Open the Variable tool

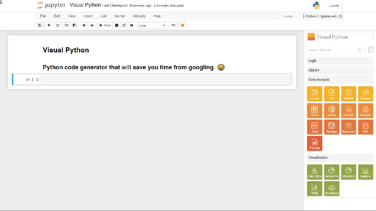tap(349, 94)
